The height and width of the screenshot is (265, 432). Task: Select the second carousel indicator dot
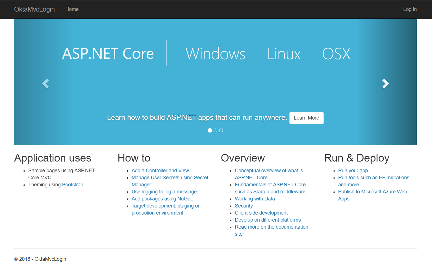(215, 130)
